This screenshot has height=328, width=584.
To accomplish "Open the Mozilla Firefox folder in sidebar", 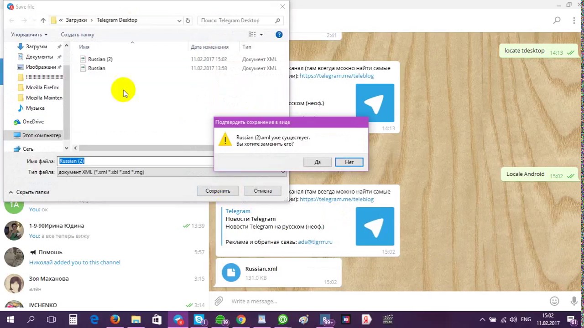I will tap(42, 87).
